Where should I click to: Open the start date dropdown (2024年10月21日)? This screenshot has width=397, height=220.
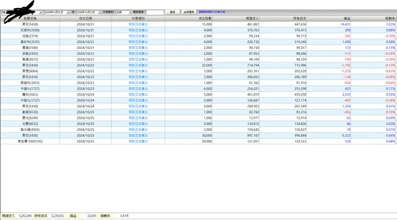click(68, 11)
